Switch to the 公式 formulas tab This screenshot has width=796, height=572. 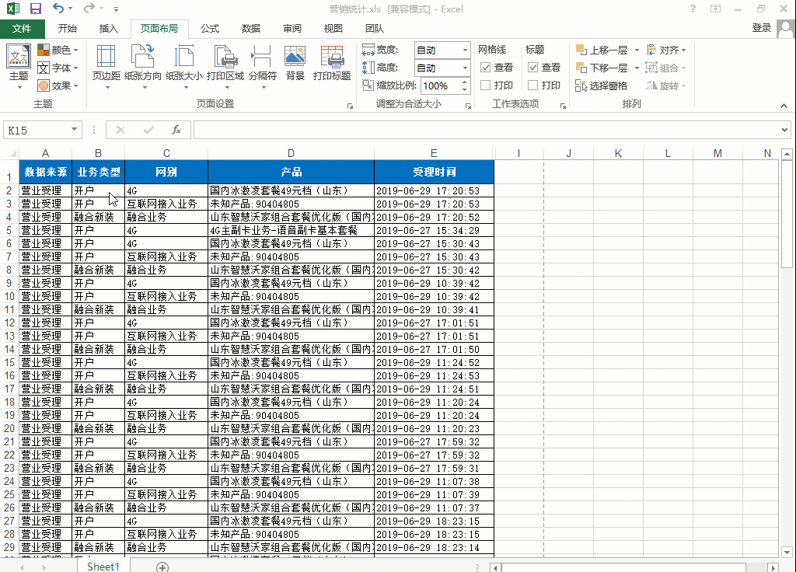(x=210, y=29)
